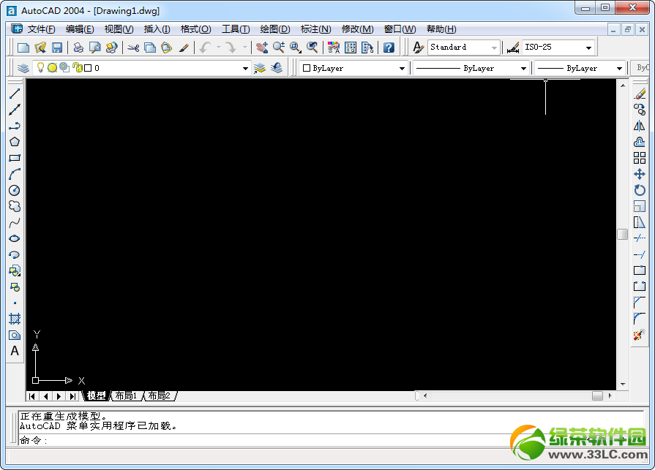Select the Array modify tool
This screenshot has height=470, width=655.
(640, 158)
